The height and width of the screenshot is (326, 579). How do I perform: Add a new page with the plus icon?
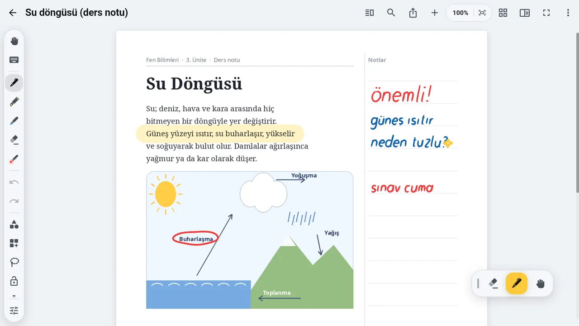435,13
